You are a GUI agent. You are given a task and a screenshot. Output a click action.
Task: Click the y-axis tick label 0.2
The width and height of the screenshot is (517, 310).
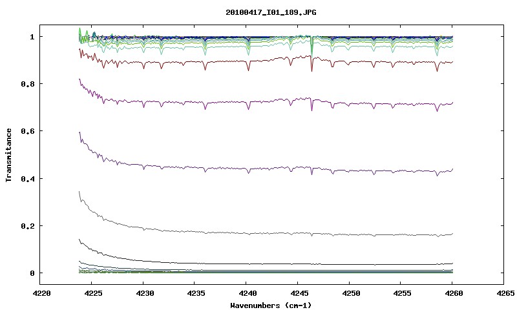click(x=28, y=226)
